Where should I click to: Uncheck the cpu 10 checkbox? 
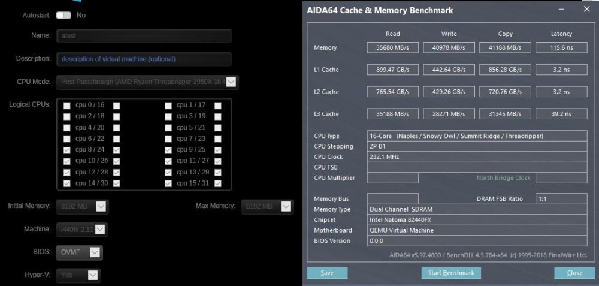pos(67,161)
